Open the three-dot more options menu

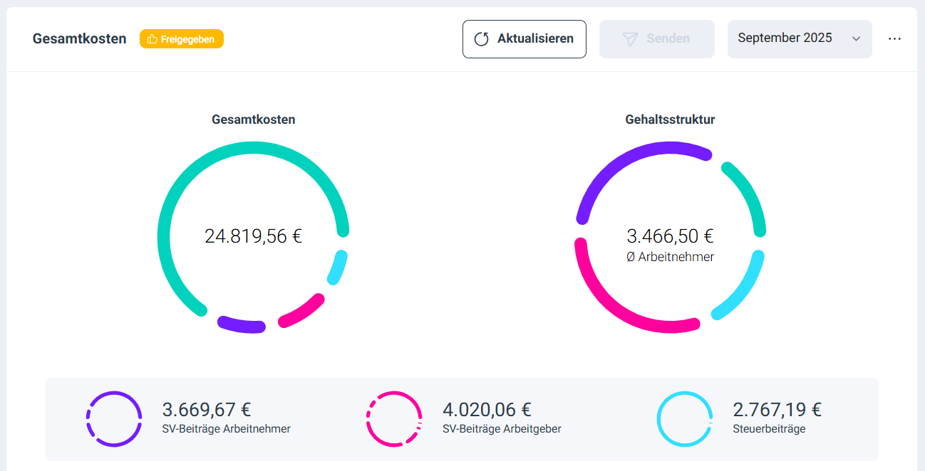coord(894,39)
